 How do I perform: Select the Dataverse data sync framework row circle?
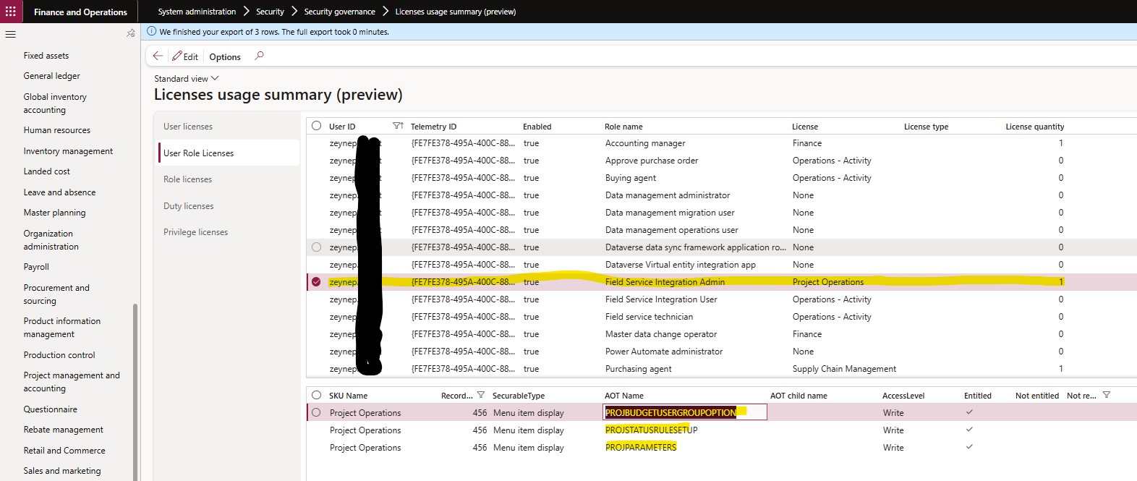click(316, 247)
